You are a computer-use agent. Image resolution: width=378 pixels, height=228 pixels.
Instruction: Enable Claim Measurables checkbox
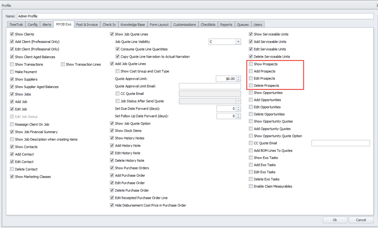(251, 186)
